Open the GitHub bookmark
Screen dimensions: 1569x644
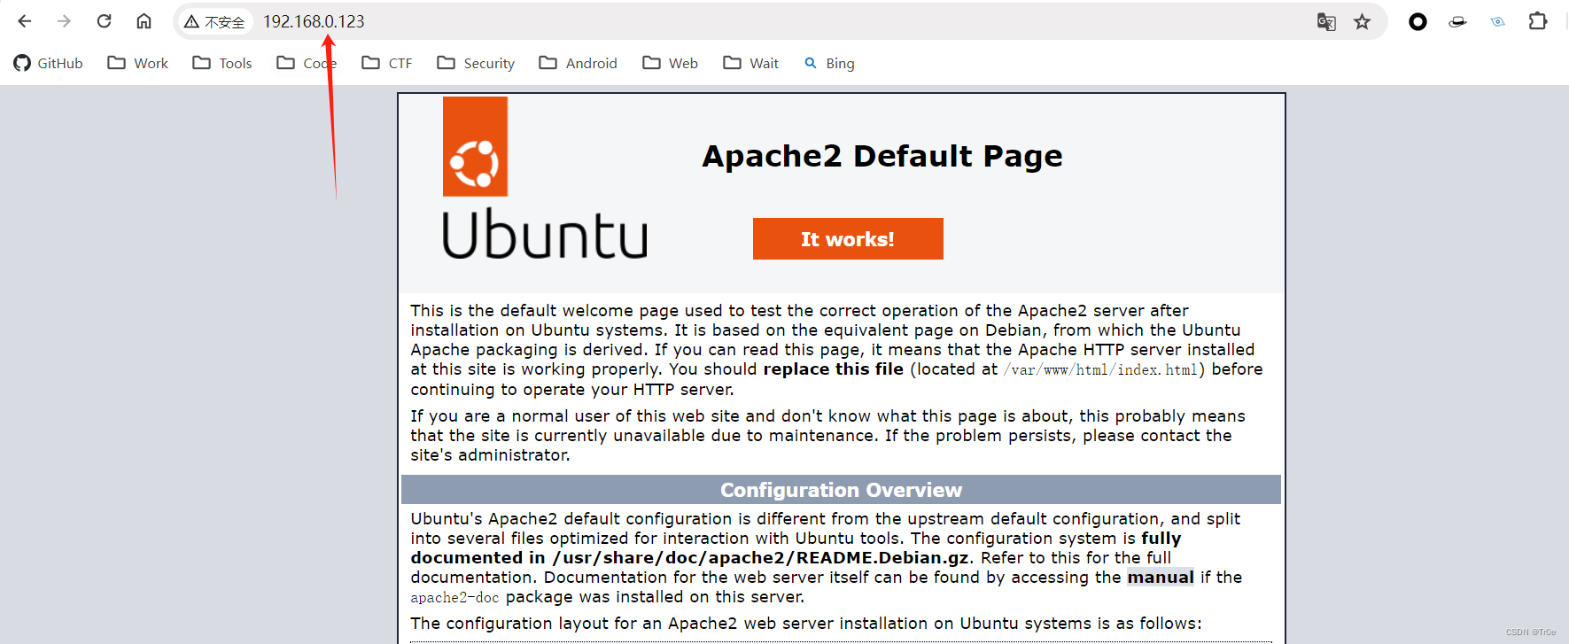click(49, 63)
